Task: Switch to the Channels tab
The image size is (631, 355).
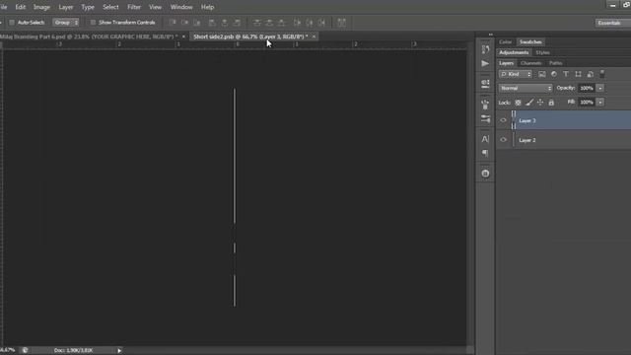Action: tap(530, 63)
